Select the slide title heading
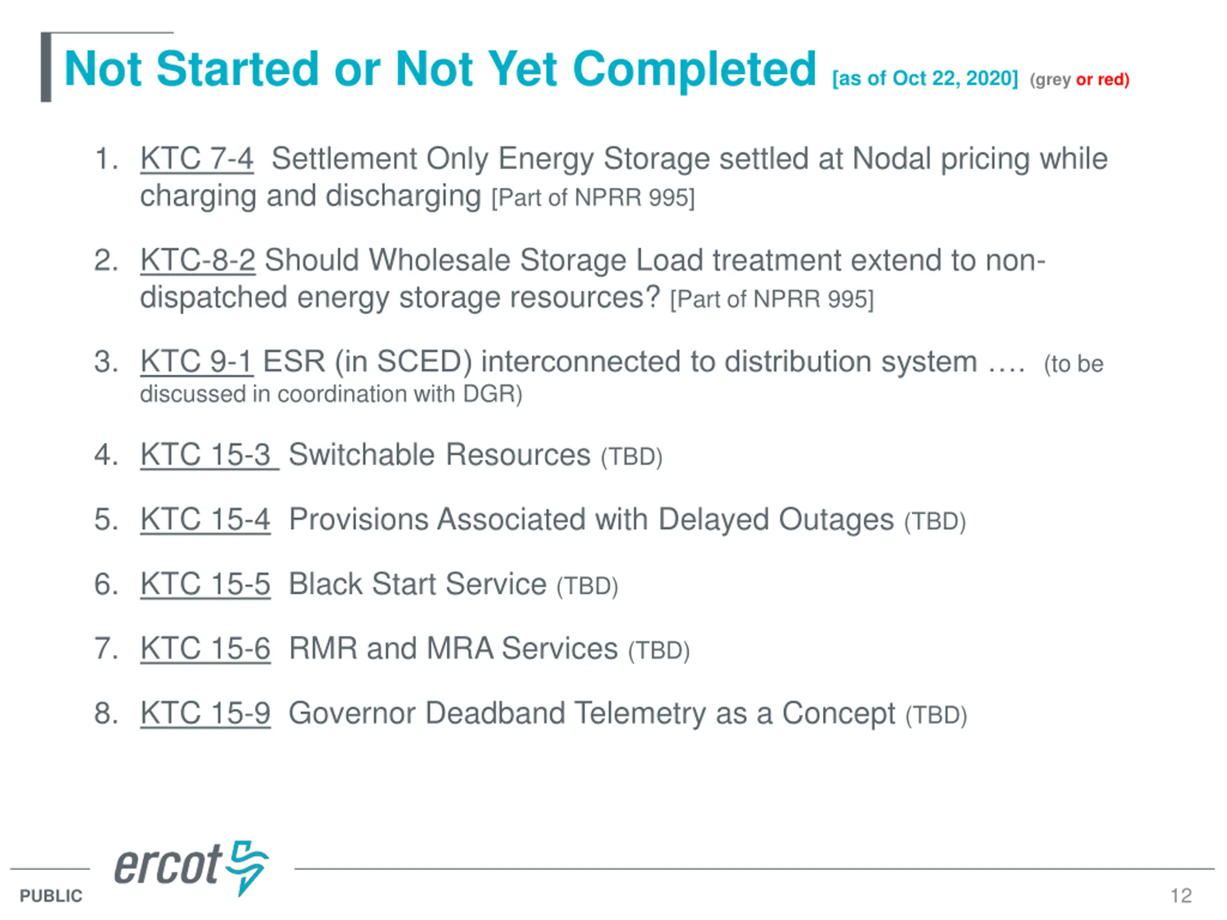 pos(440,69)
